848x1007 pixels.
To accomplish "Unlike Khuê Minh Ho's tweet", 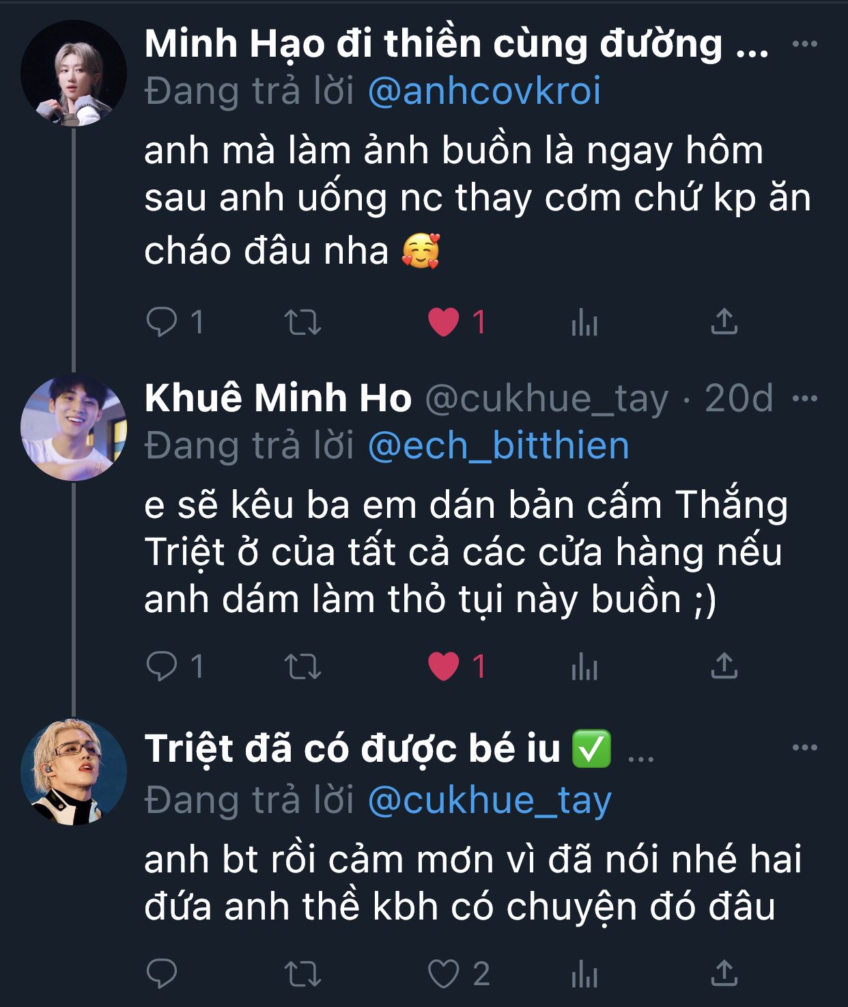I will pyautogui.click(x=444, y=666).
